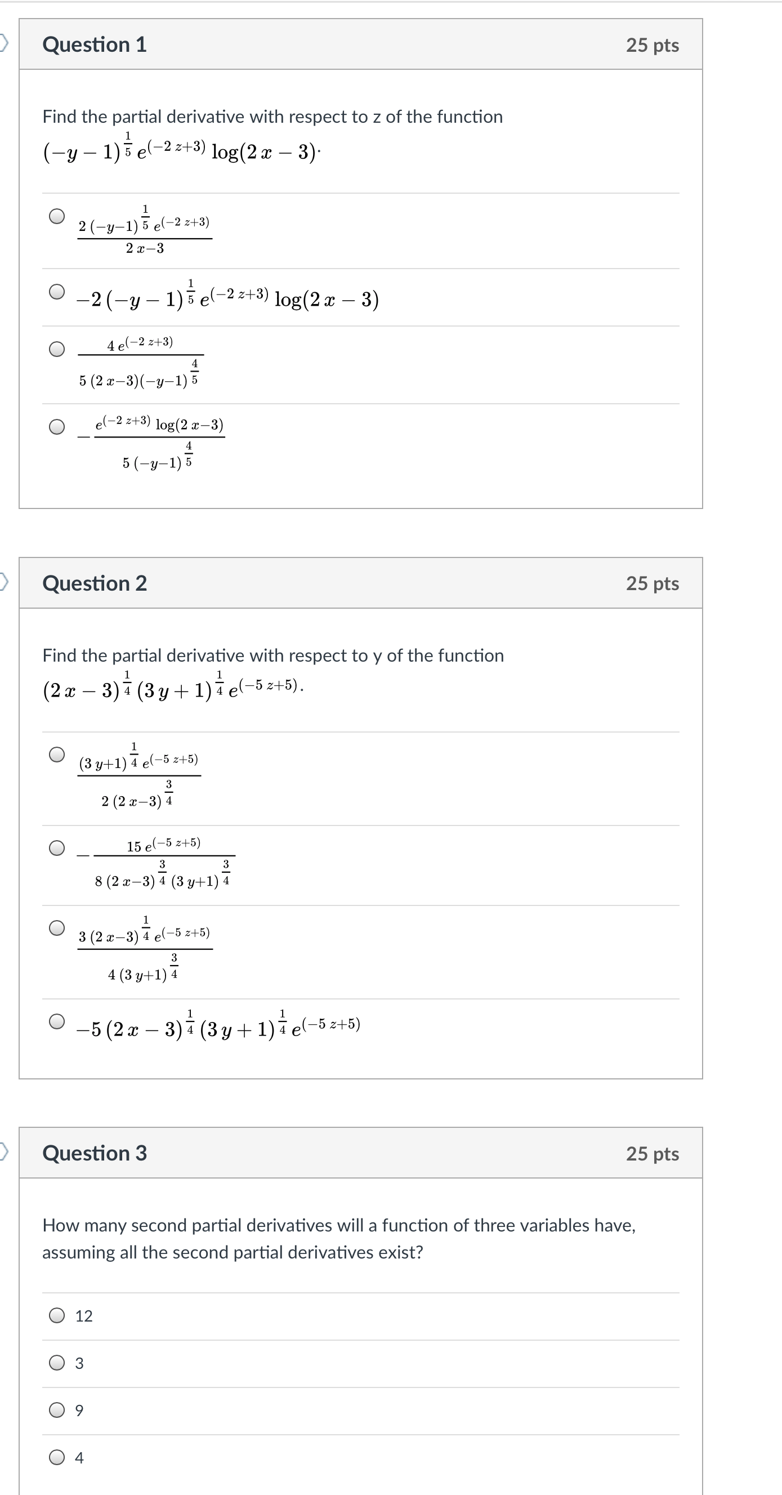Flag Question 3 using the left-edge marker

coord(4,1151)
